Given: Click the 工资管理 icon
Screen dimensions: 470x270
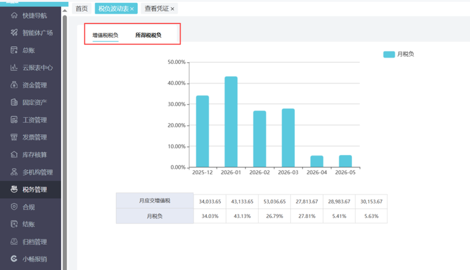Looking at the screenshot, I should [14, 120].
